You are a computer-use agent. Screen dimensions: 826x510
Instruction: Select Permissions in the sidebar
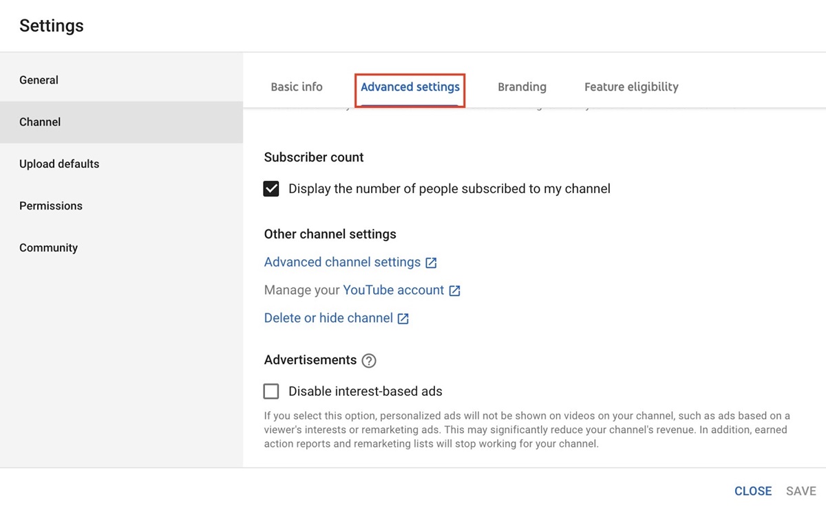point(51,206)
